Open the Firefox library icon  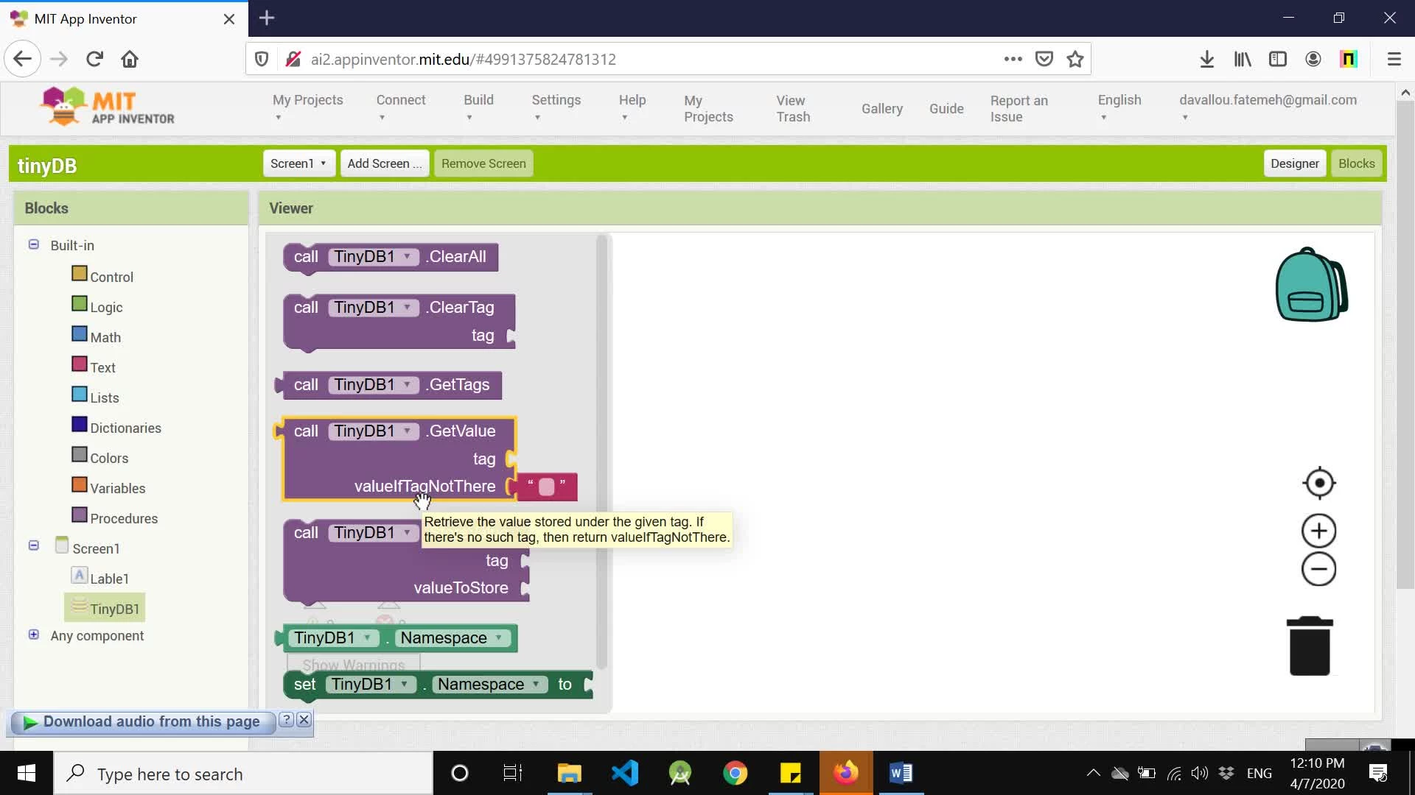pyautogui.click(x=1243, y=59)
